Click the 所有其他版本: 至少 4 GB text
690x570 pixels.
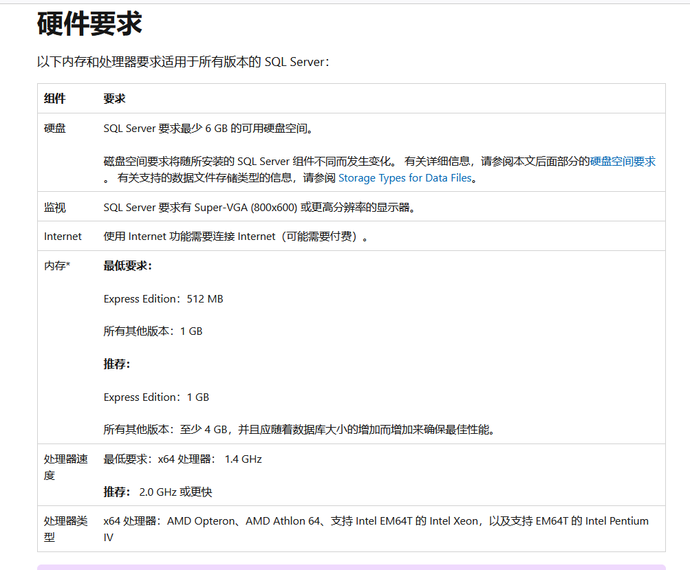(x=299, y=429)
